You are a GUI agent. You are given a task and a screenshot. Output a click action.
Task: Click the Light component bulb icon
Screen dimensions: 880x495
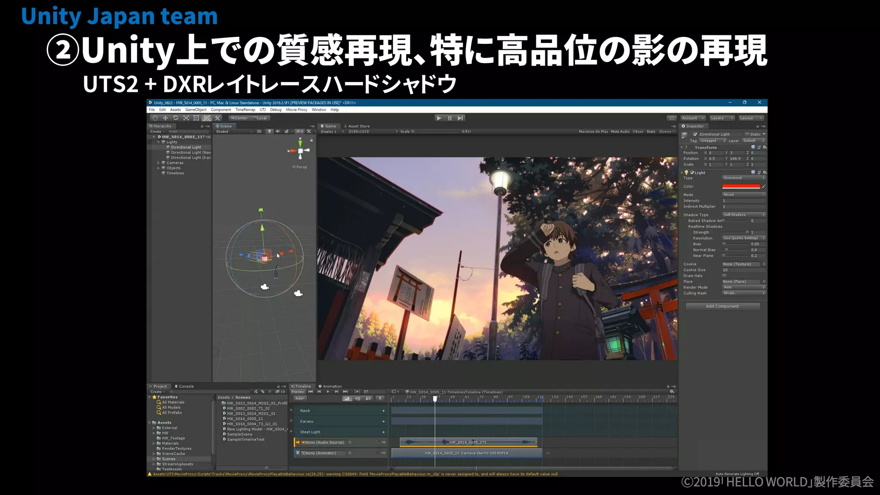(686, 173)
